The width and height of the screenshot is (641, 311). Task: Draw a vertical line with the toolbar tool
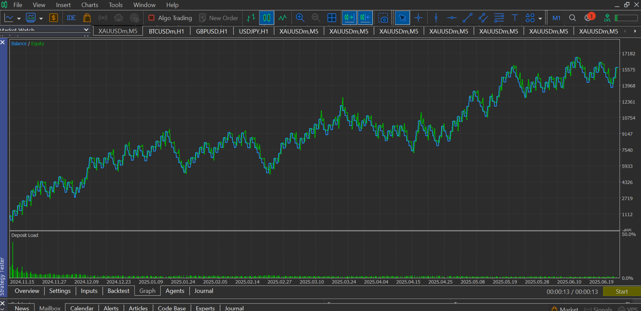[436, 18]
